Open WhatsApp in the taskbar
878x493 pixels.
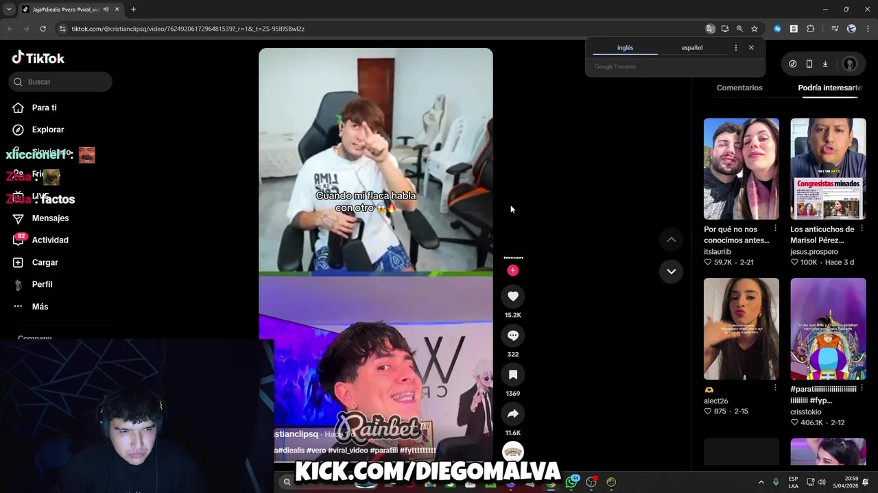click(x=571, y=482)
